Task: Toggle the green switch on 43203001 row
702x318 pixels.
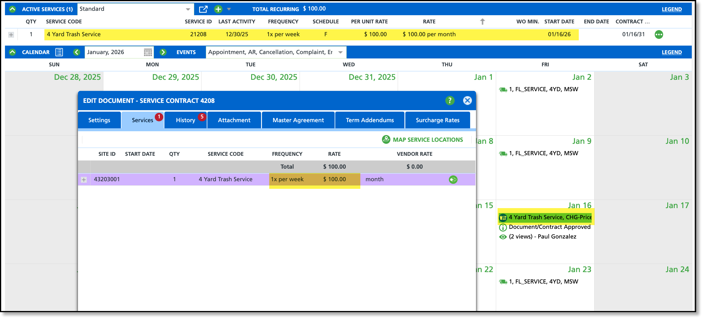Action: (453, 179)
